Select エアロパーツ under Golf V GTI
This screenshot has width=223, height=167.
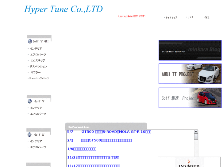38,55
